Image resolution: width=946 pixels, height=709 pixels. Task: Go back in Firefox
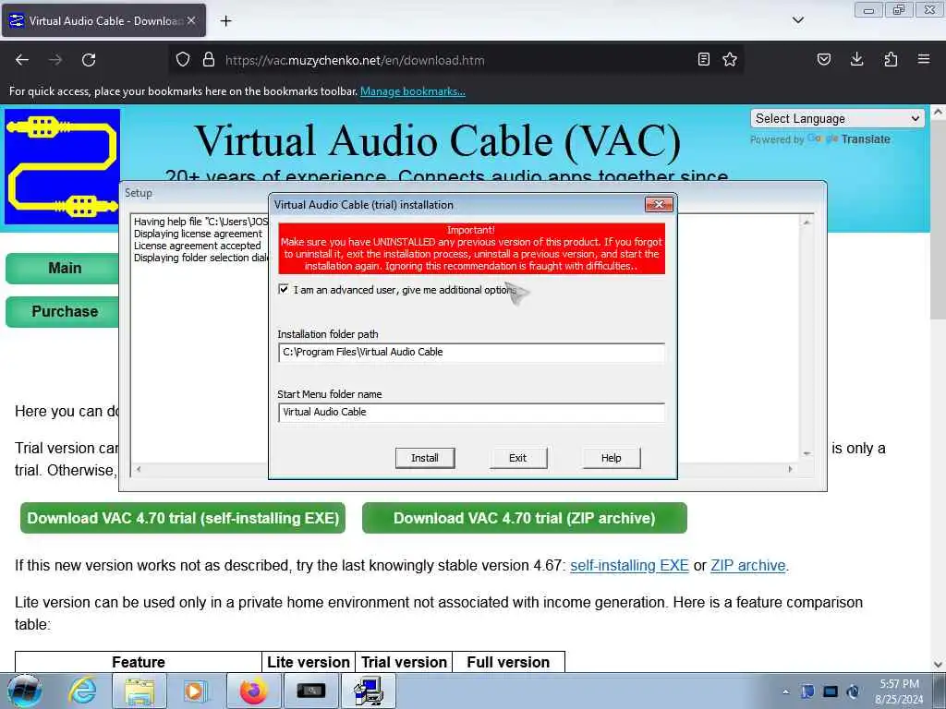[x=22, y=60]
